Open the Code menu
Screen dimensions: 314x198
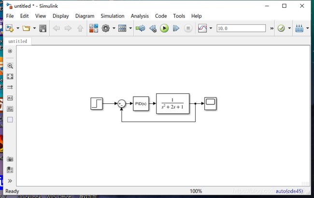point(161,16)
